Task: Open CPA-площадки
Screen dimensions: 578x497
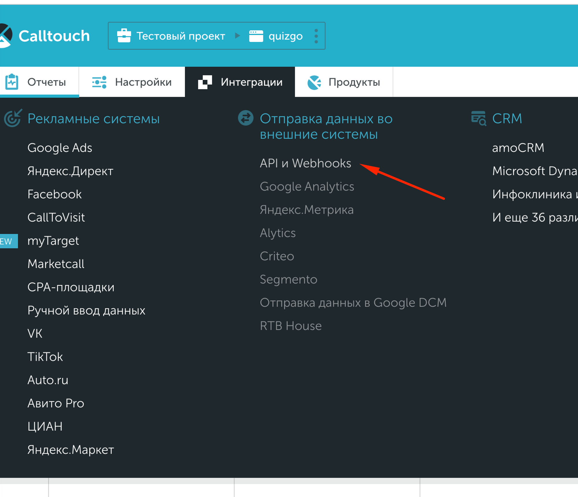Action: coord(71,287)
